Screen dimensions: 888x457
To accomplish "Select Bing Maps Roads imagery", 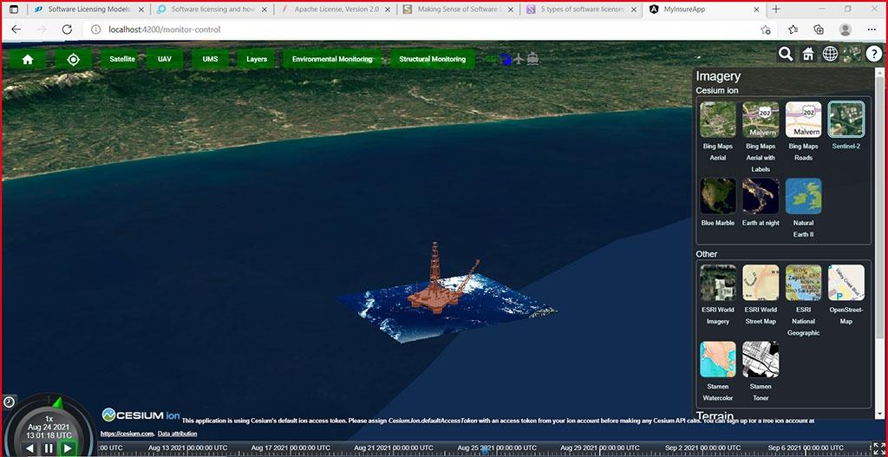I will [x=803, y=120].
